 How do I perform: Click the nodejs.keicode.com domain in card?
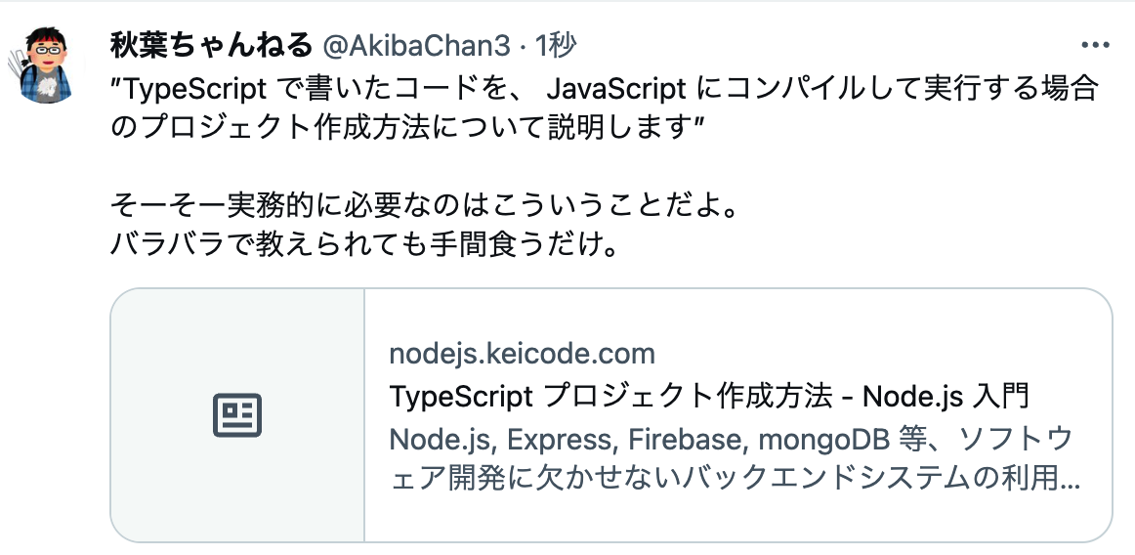tap(522, 353)
